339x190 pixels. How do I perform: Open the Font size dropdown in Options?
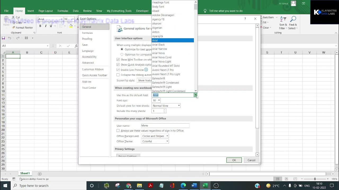coord(159,100)
